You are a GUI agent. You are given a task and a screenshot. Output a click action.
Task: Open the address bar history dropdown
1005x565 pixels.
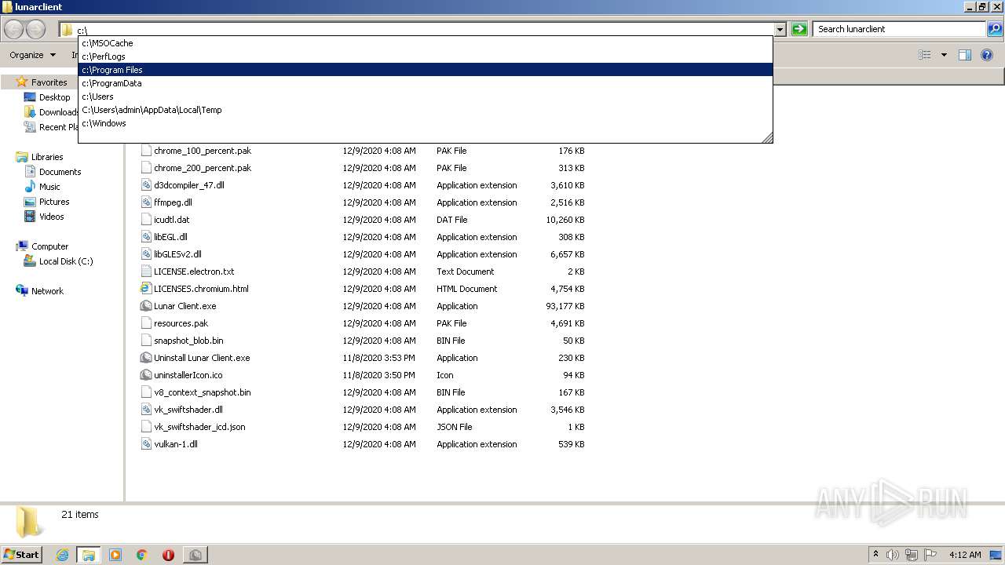point(780,30)
